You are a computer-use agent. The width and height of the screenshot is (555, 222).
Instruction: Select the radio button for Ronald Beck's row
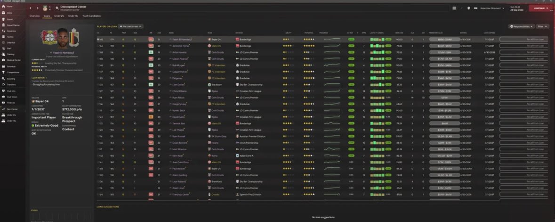98,111
